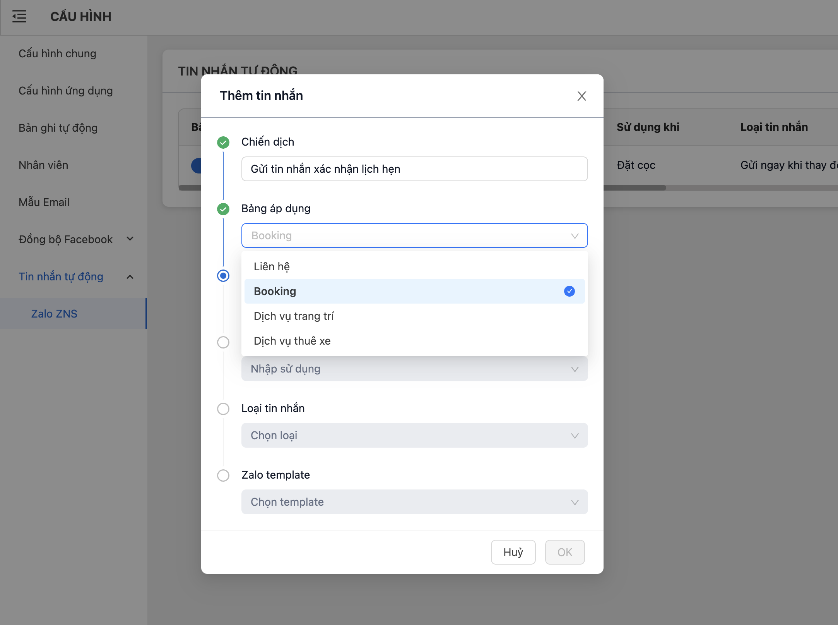Screen dimensions: 838x625
Task: Open the Chọn template dropdown
Action: click(x=414, y=502)
